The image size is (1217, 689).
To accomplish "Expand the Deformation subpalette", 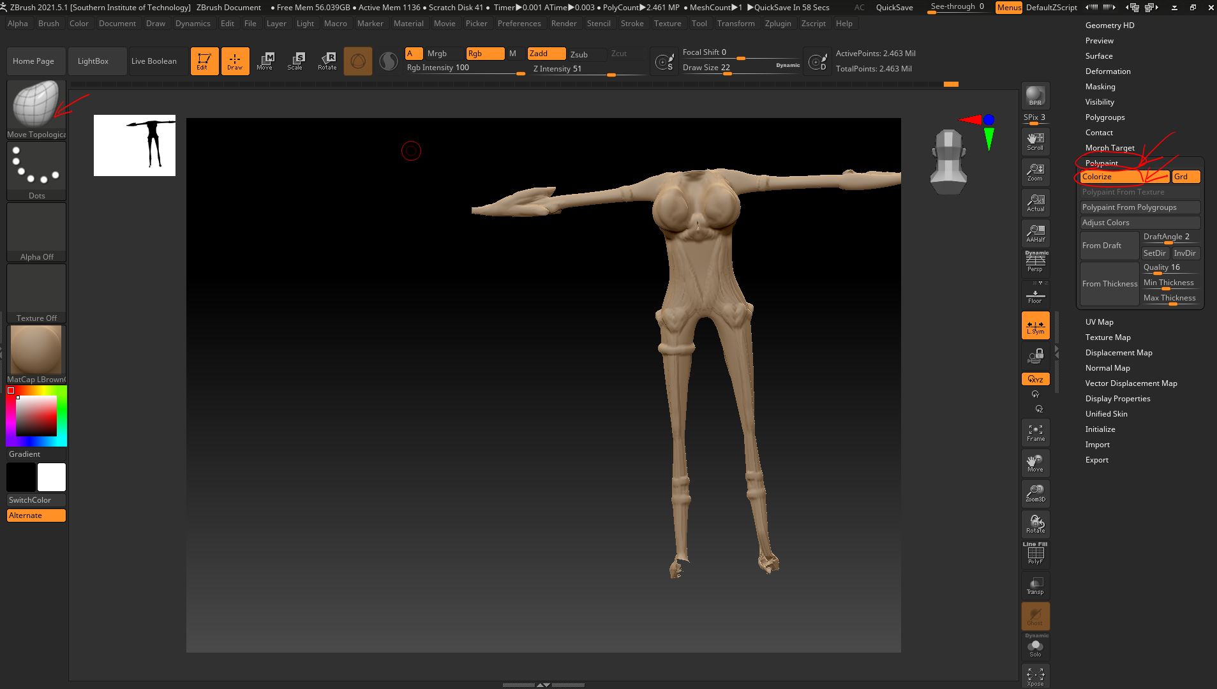I will [x=1108, y=71].
